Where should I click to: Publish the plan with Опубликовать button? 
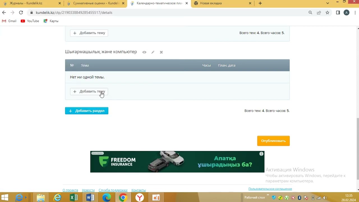(x=273, y=141)
